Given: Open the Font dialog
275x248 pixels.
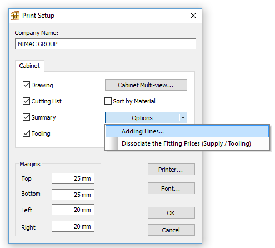Looking at the screenshot, I should pos(171,189).
